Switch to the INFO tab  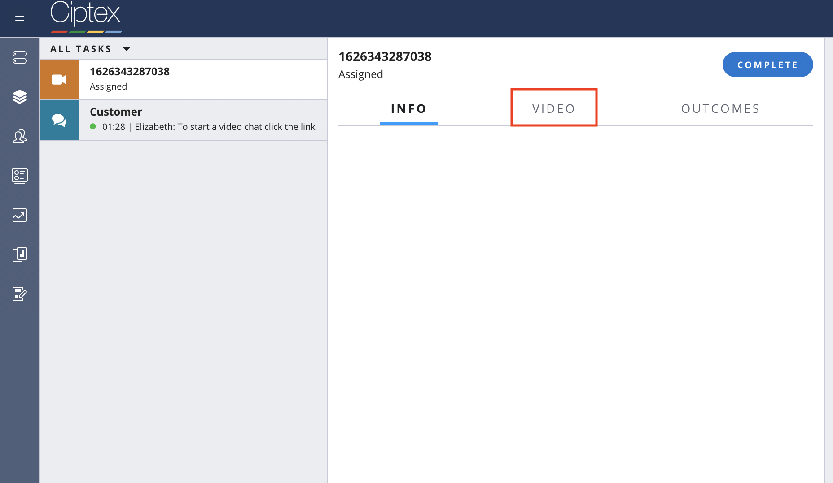[409, 109]
